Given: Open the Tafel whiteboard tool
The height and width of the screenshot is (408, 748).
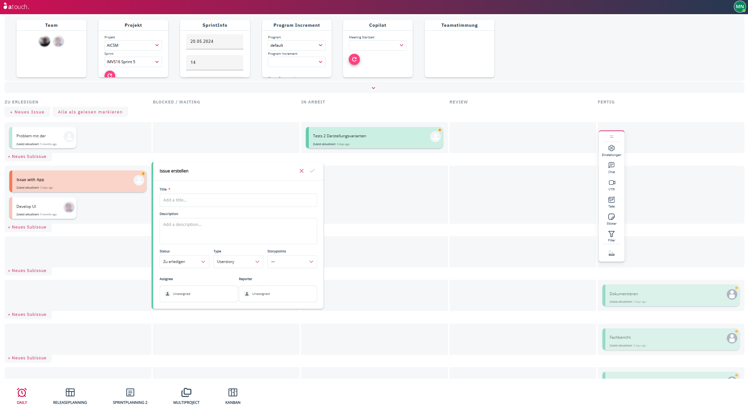Looking at the screenshot, I should [x=611, y=202].
